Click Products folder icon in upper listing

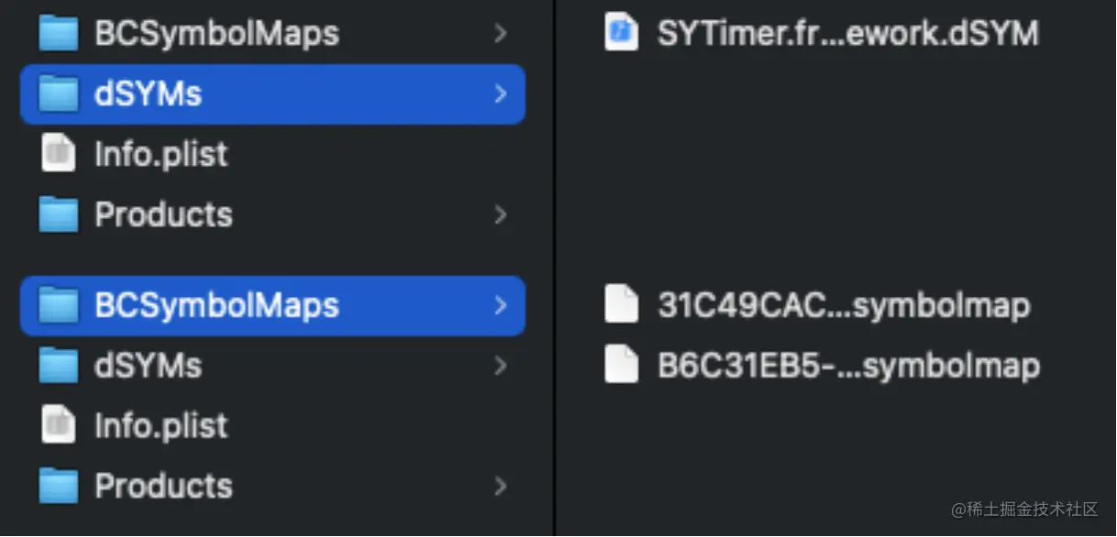[60, 214]
